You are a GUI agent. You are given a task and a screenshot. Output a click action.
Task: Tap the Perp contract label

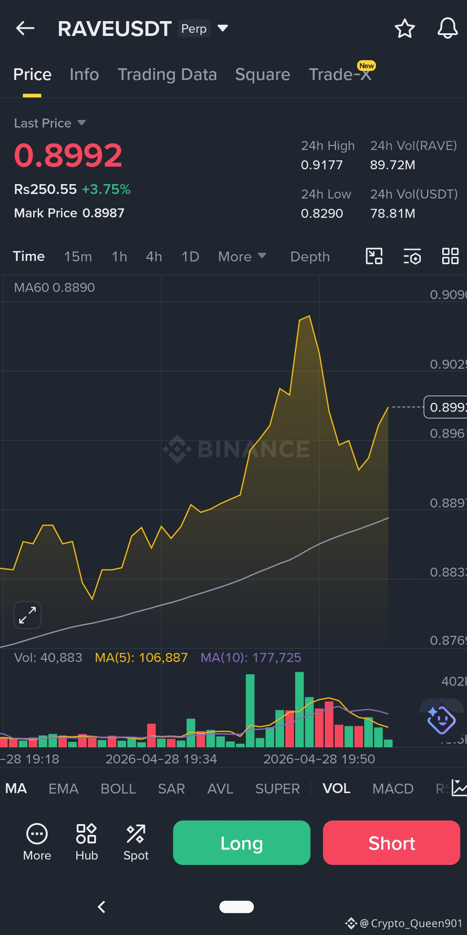[x=194, y=29]
